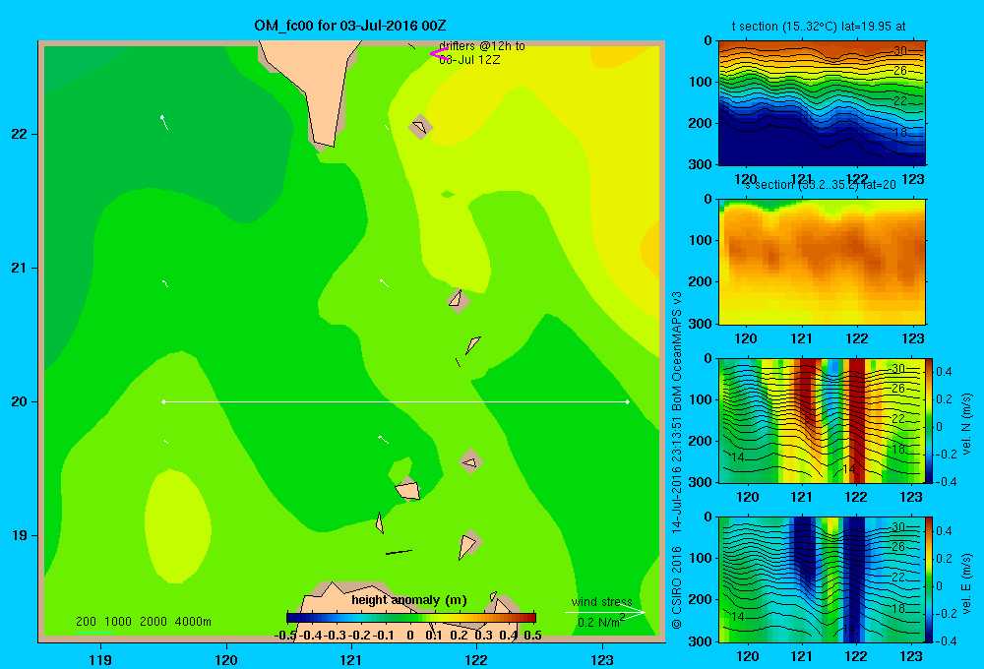Open the northward velocity section panel
This screenshot has height=669, width=984.
(x=822, y=420)
